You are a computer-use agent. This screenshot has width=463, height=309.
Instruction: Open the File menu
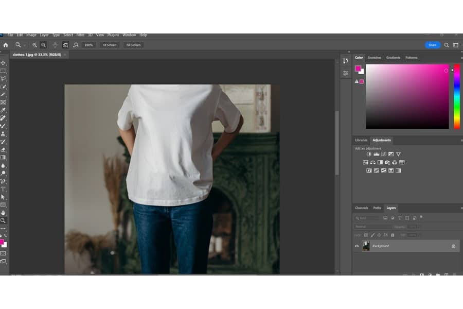[x=10, y=35]
